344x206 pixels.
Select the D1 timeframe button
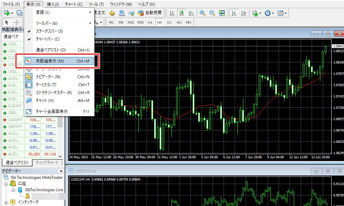[x=169, y=22]
